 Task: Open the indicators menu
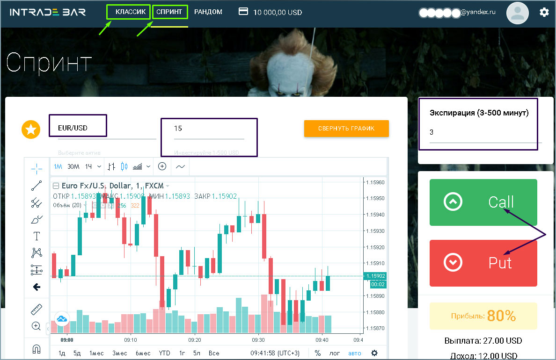click(x=181, y=166)
